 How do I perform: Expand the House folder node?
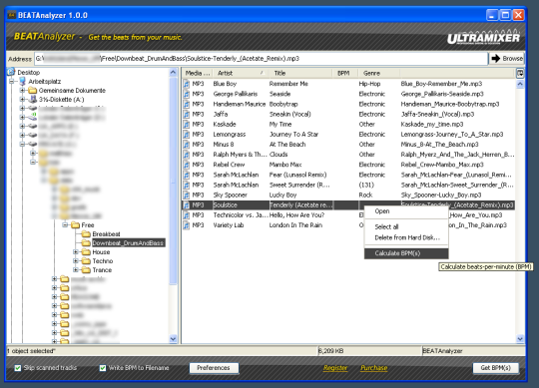[x=76, y=252]
